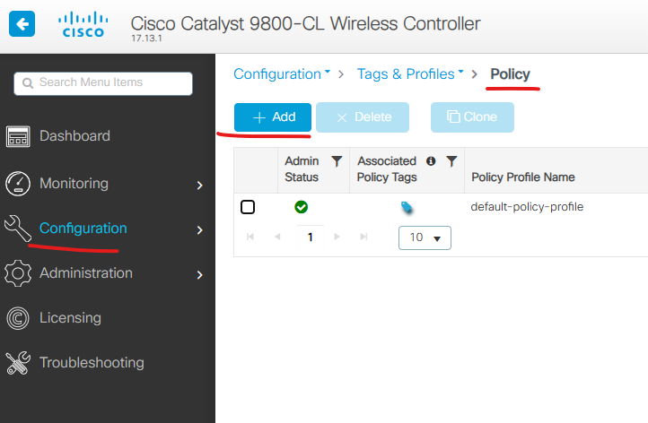Viewport: 648px width, 423px height.
Task: Click the version number 17.13.1
Action: tap(146, 39)
